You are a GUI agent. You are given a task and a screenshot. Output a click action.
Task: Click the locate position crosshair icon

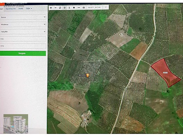(64, 8)
